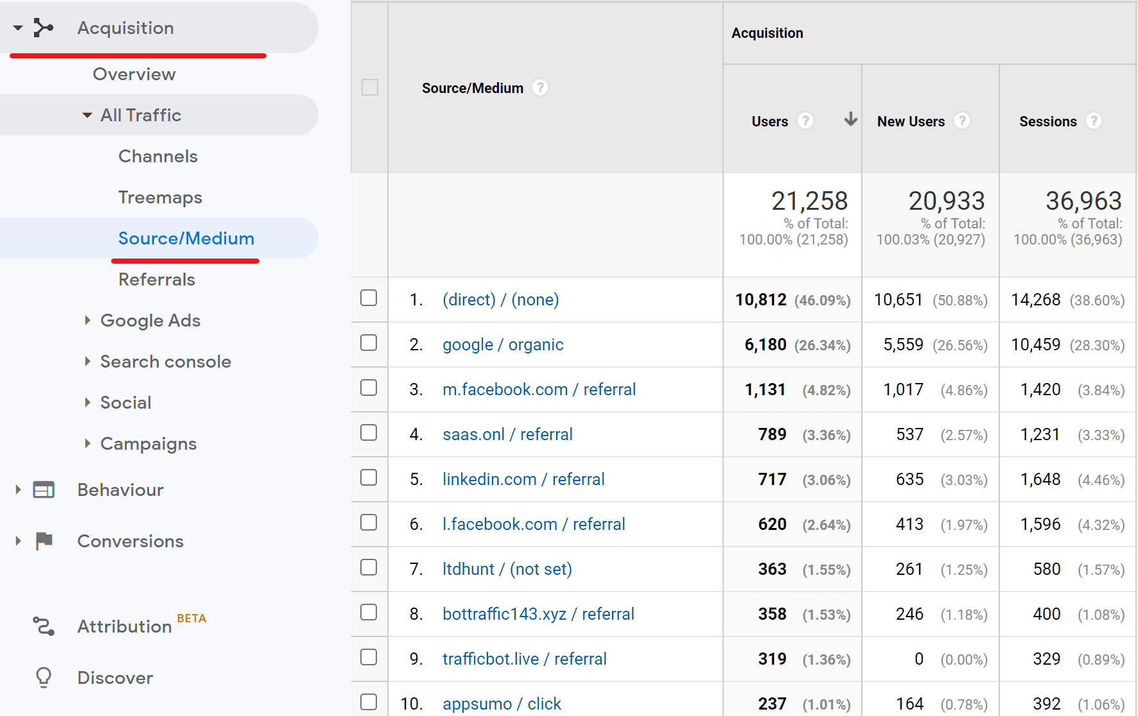Sort table by Sessions column header
This screenshot has width=1138, height=716.
(x=1047, y=121)
